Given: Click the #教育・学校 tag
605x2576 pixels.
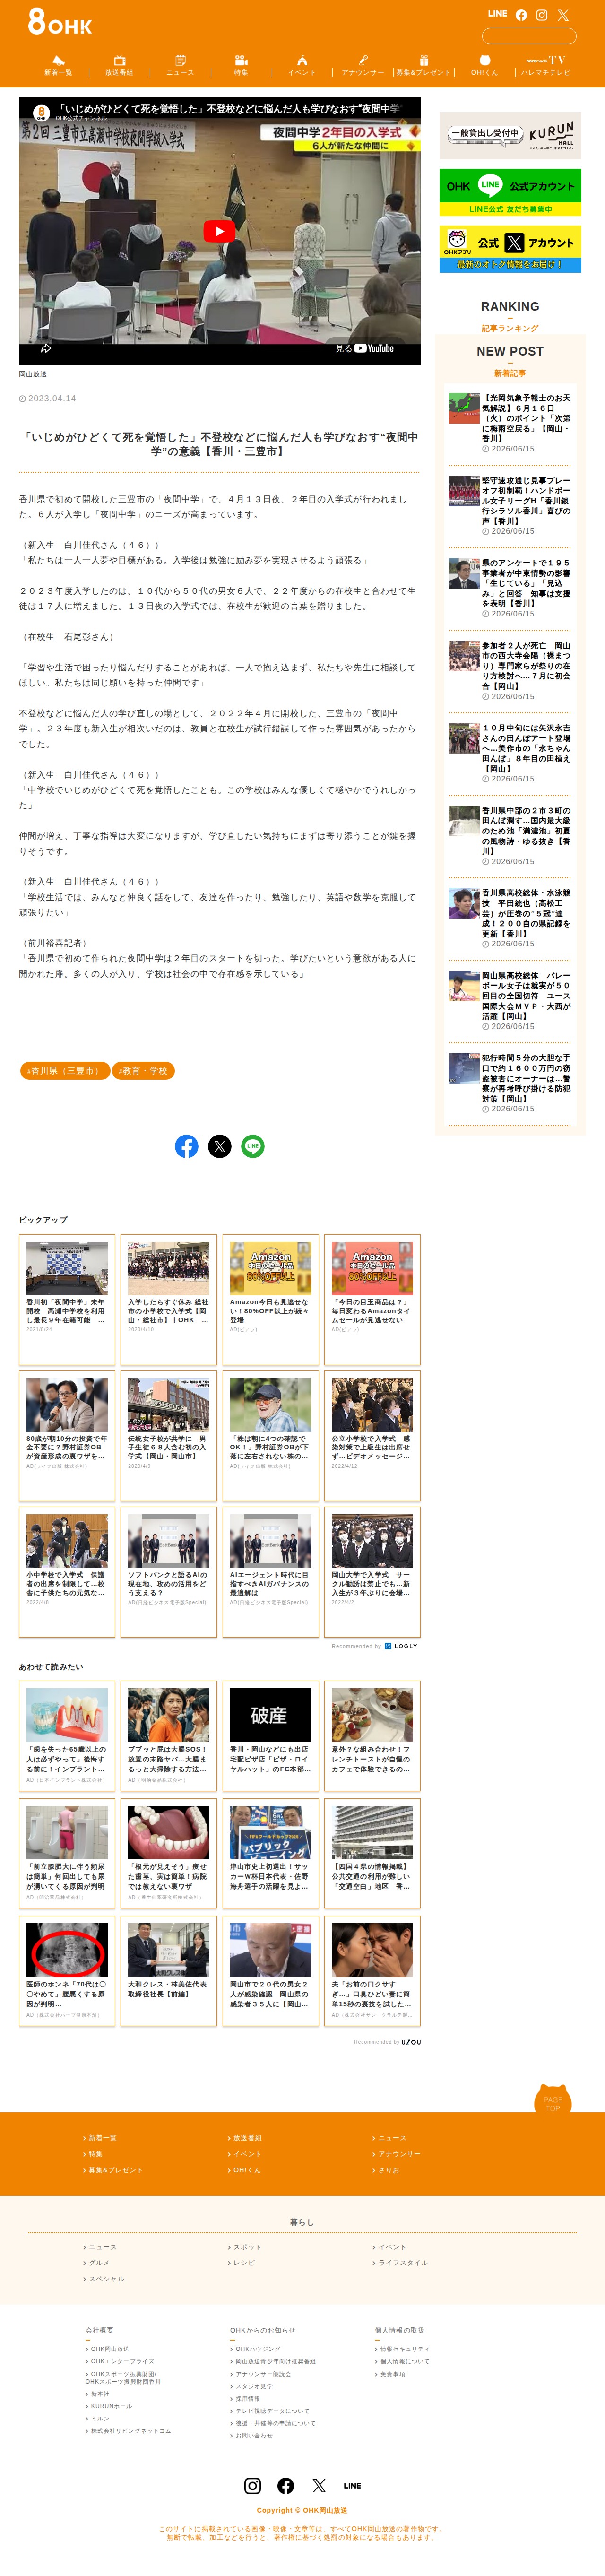Looking at the screenshot, I should coord(143,1070).
